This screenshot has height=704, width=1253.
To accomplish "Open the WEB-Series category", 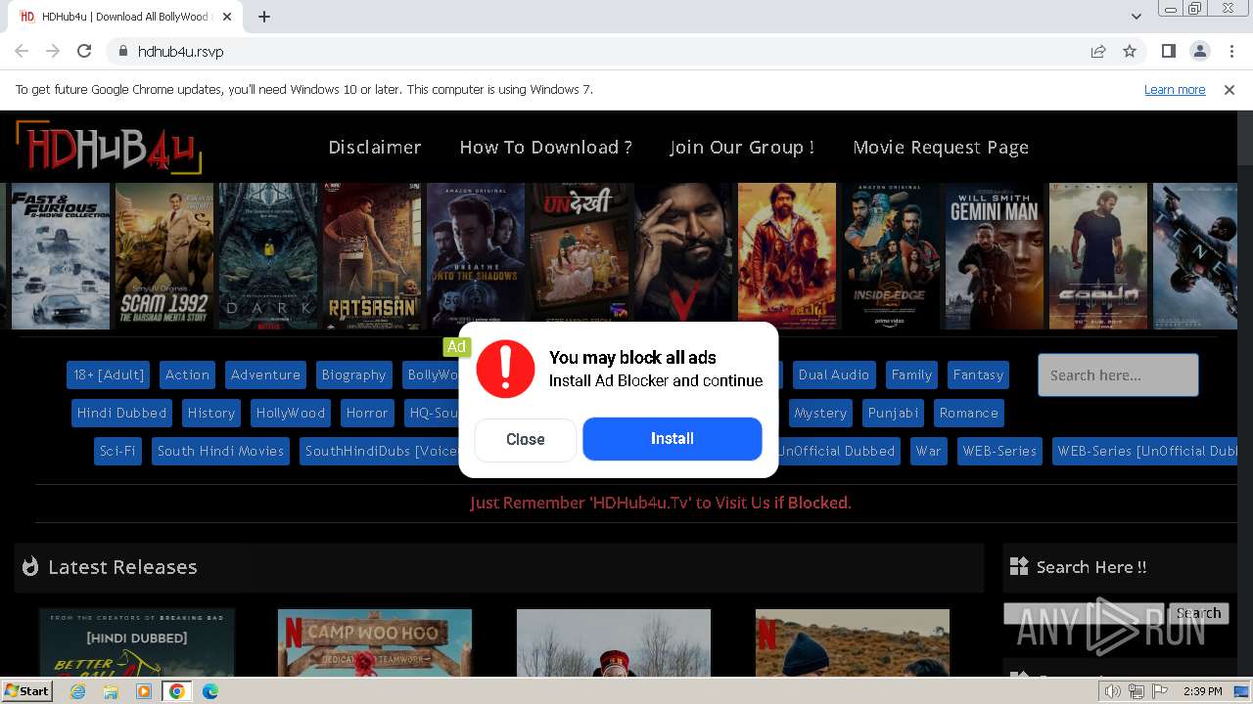I will 999,451.
